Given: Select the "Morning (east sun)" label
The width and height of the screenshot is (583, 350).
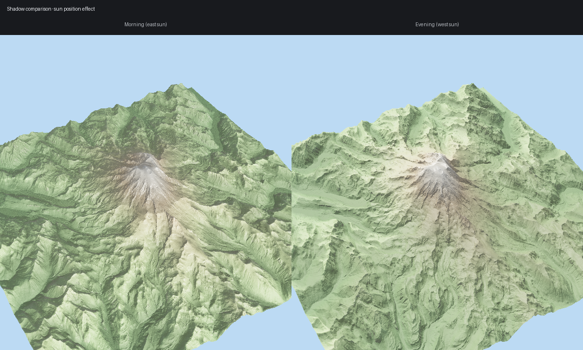Looking at the screenshot, I should point(146,24).
